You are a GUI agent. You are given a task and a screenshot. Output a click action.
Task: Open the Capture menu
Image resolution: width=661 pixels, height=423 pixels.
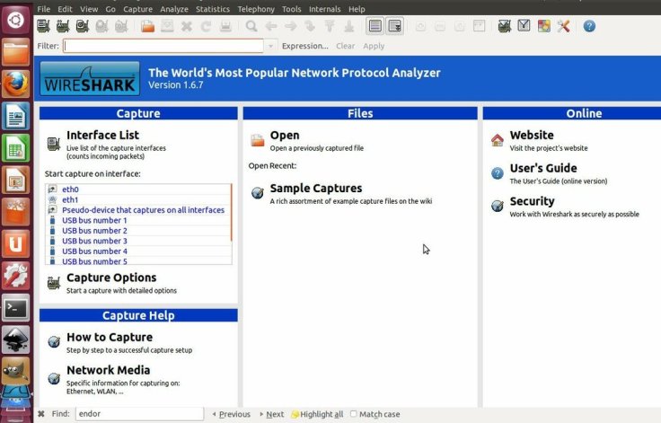click(x=137, y=9)
